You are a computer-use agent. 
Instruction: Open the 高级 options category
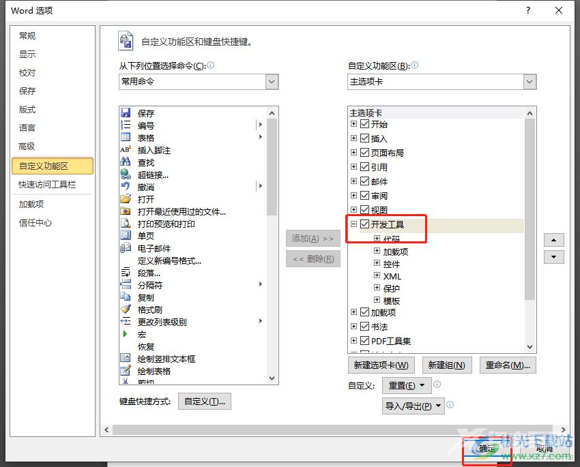pos(27,147)
